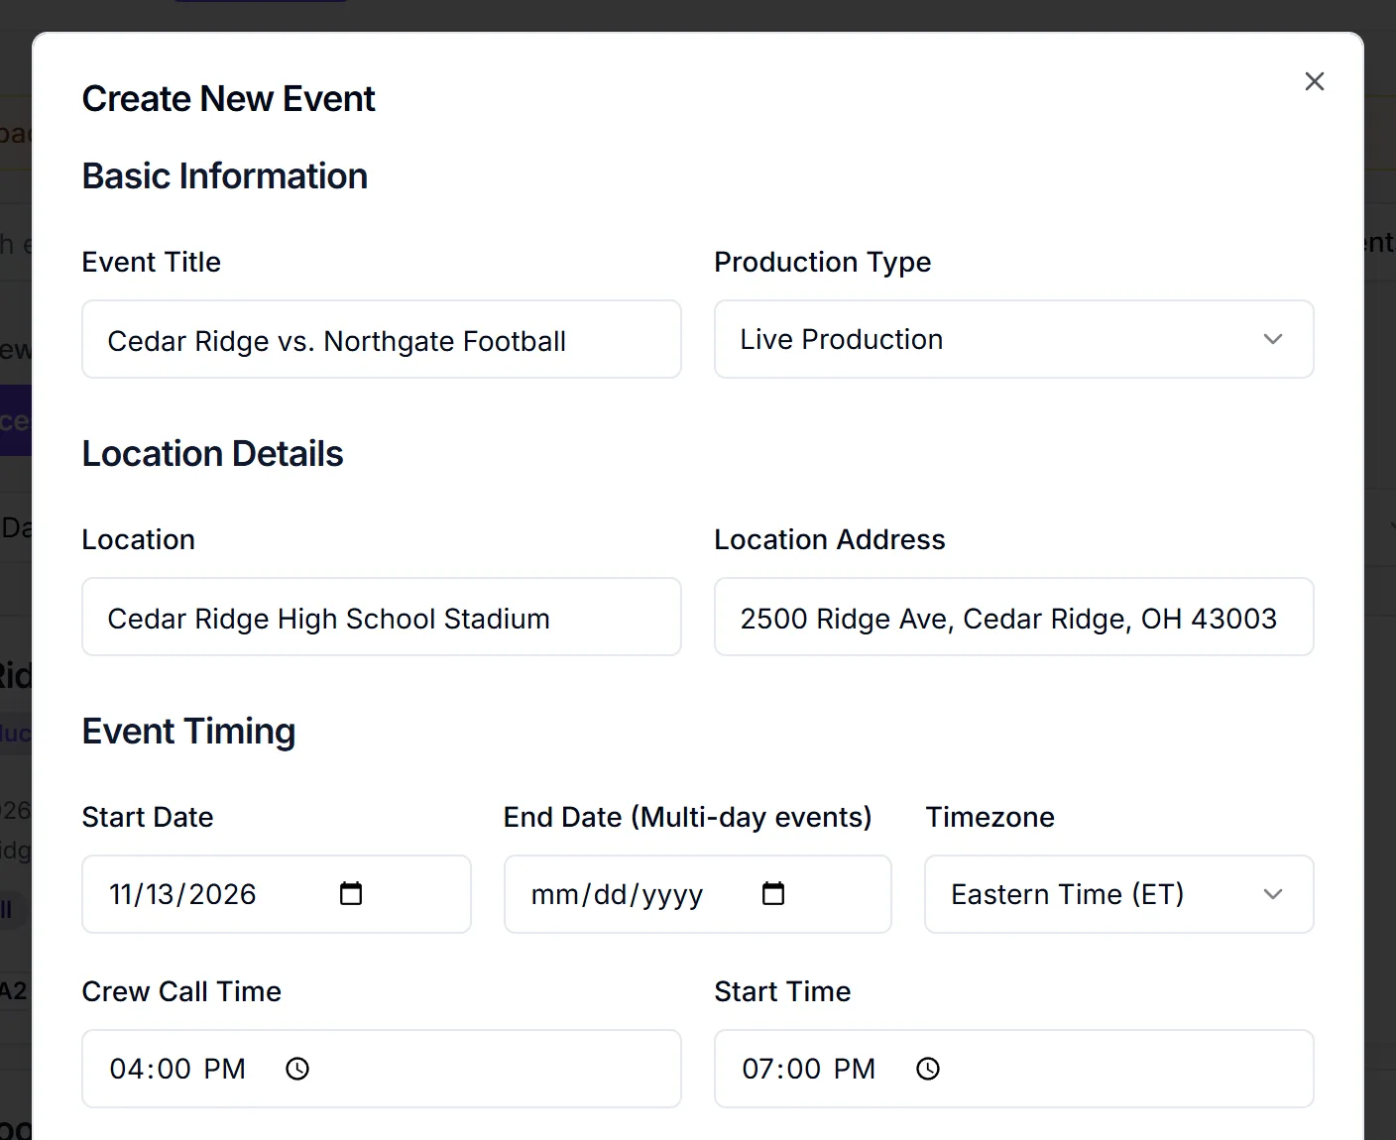This screenshot has width=1396, height=1140.
Task: Select the Start Time 07:00 PM field
Action: tap(1014, 1069)
